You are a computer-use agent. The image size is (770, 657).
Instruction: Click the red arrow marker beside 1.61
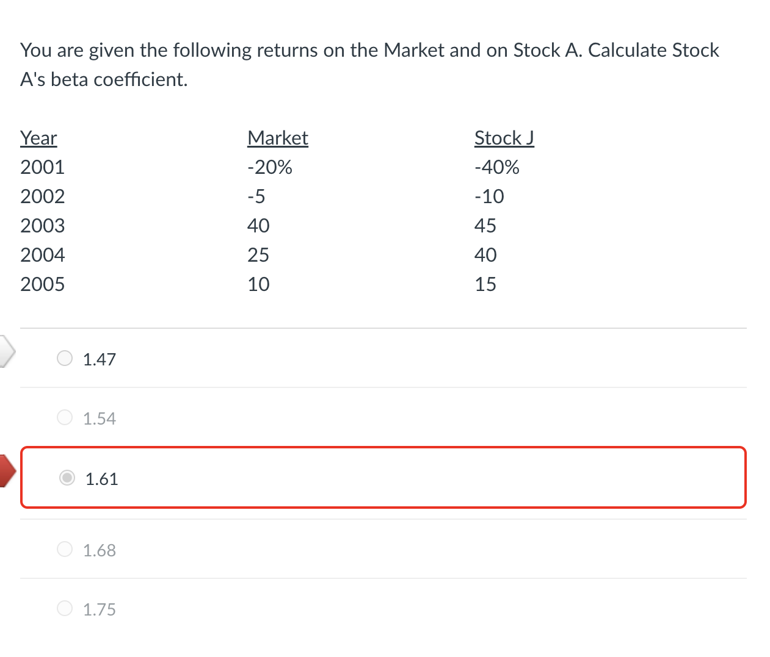pyautogui.click(x=5, y=470)
